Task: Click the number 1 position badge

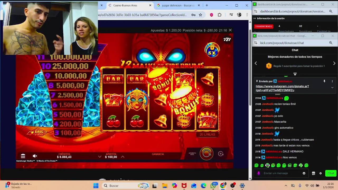Action: (269, 66)
